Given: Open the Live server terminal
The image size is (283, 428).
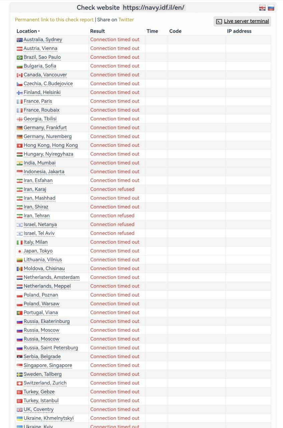Looking at the screenshot, I should tap(246, 21).
